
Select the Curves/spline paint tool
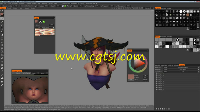click(x=2, y=48)
